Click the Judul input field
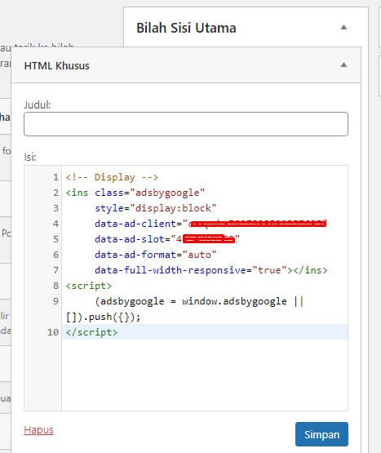 (186, 124)
